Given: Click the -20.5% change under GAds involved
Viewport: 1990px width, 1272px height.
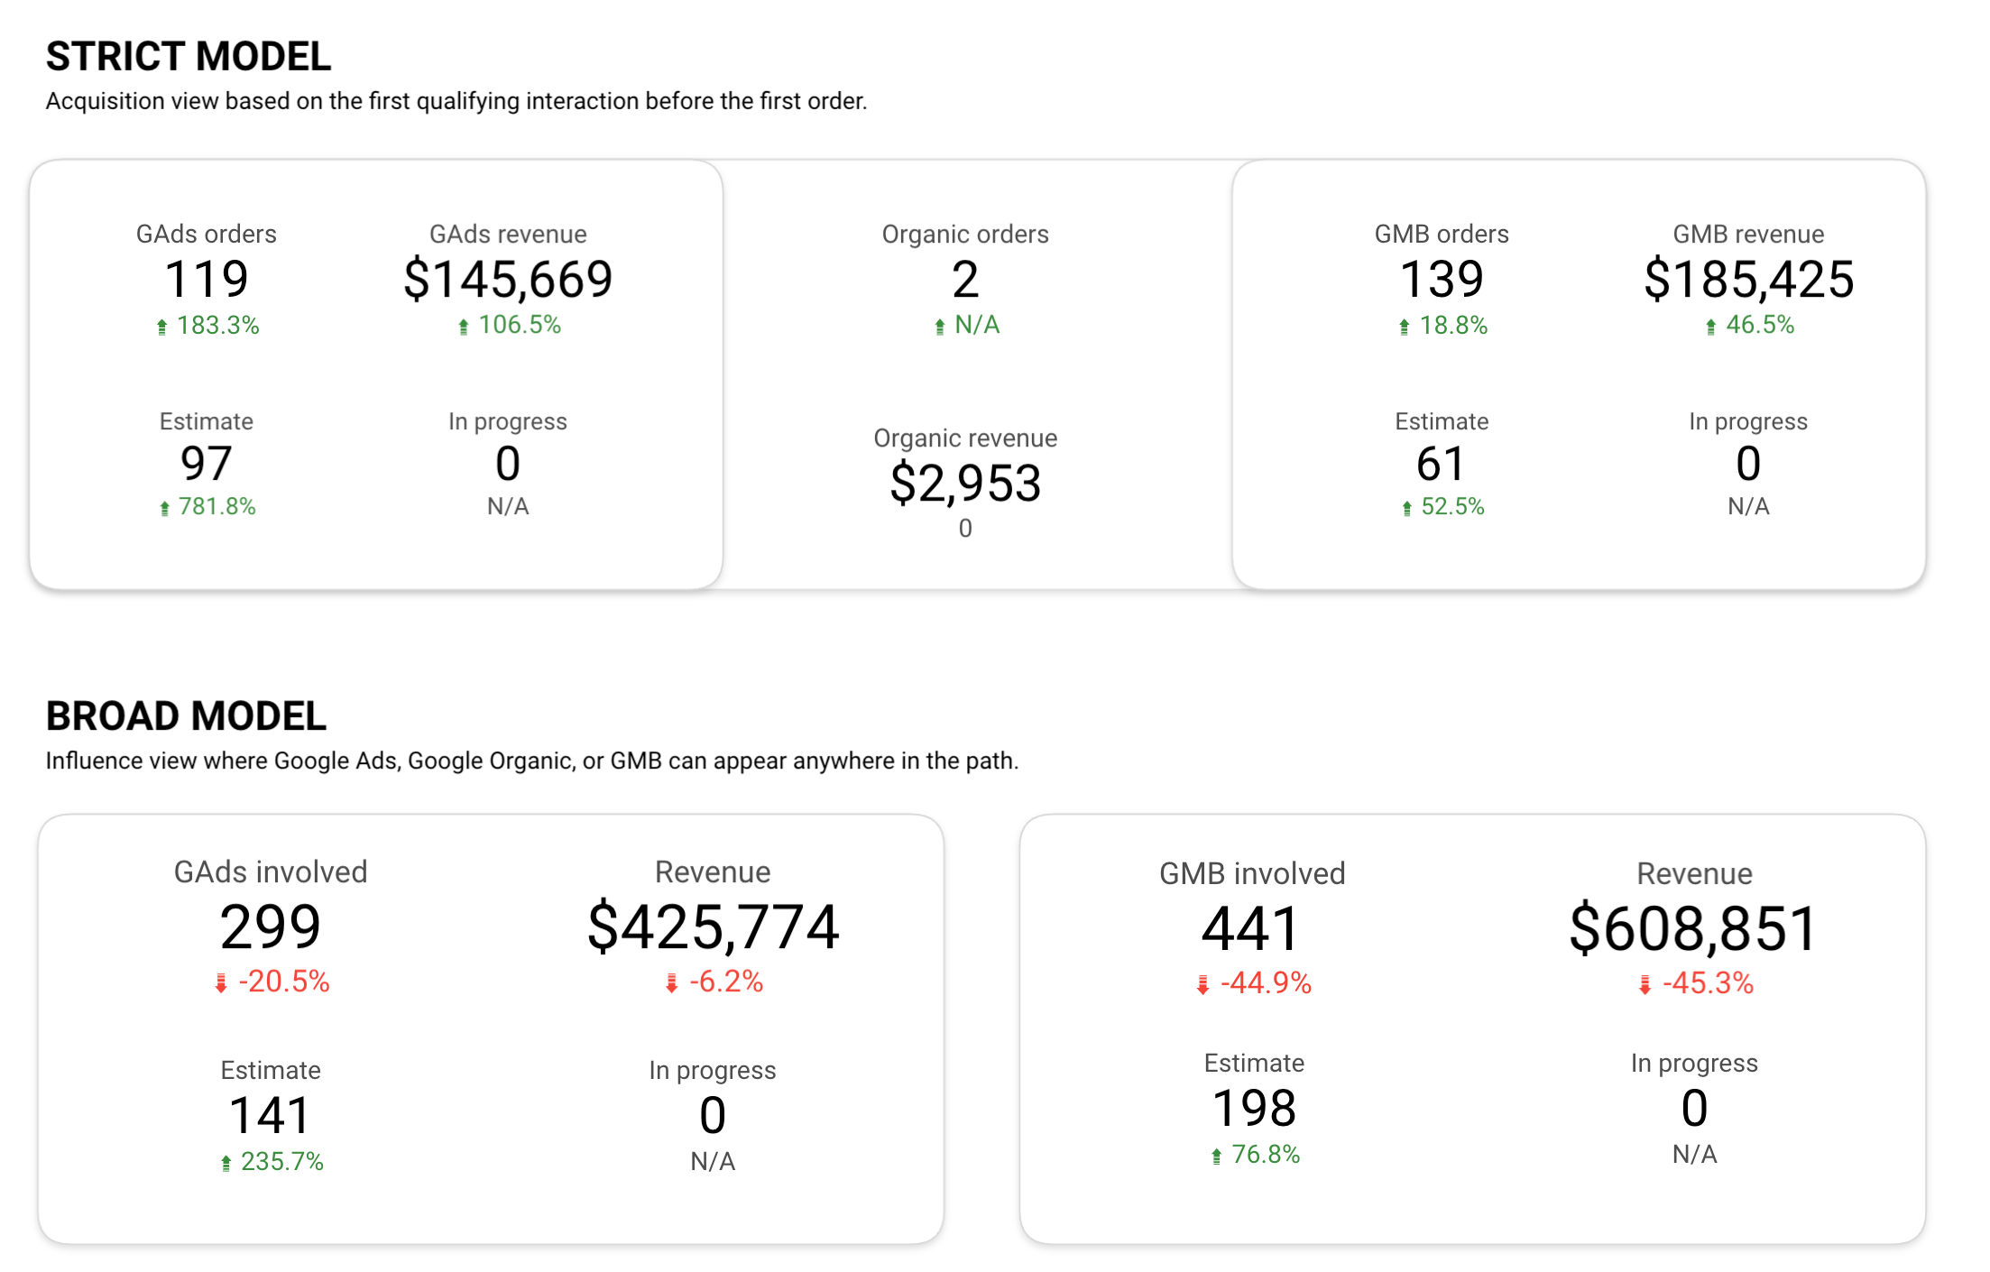Looking at the screenshot, I should click(284, 982).
